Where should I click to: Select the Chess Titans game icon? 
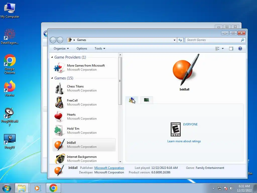tap(59, 88)
